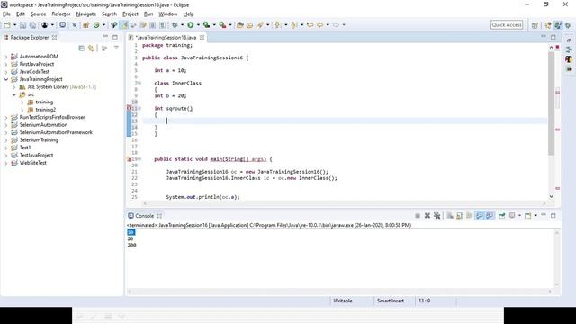The image size is (576, 324).
Task: Click Display Selected Console icon
Action: click(512, 216)
